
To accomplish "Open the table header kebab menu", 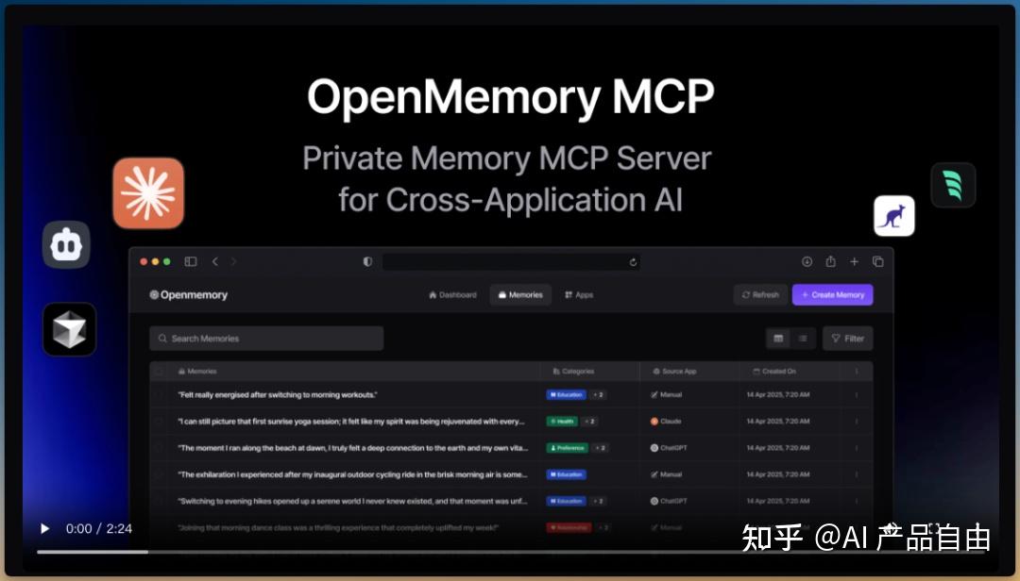I will click(x=856, y=371).
